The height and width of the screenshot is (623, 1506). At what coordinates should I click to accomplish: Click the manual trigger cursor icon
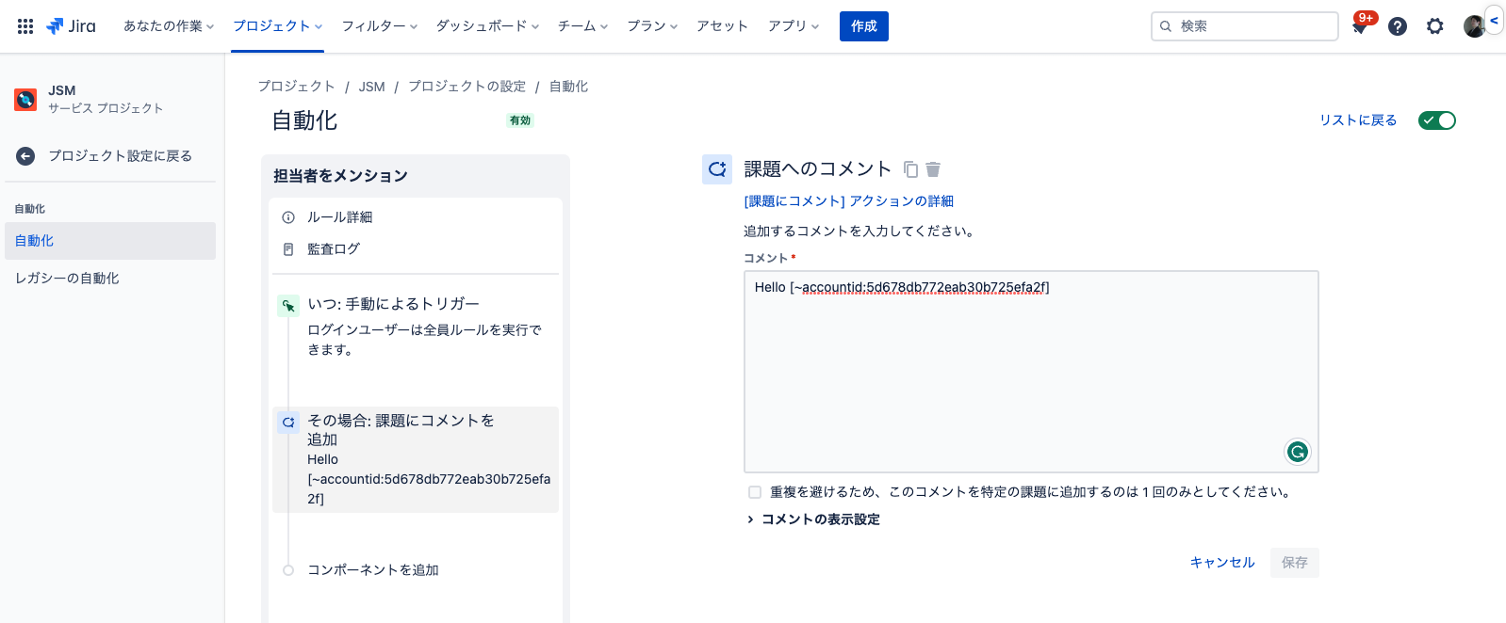(x=288, y=306)
